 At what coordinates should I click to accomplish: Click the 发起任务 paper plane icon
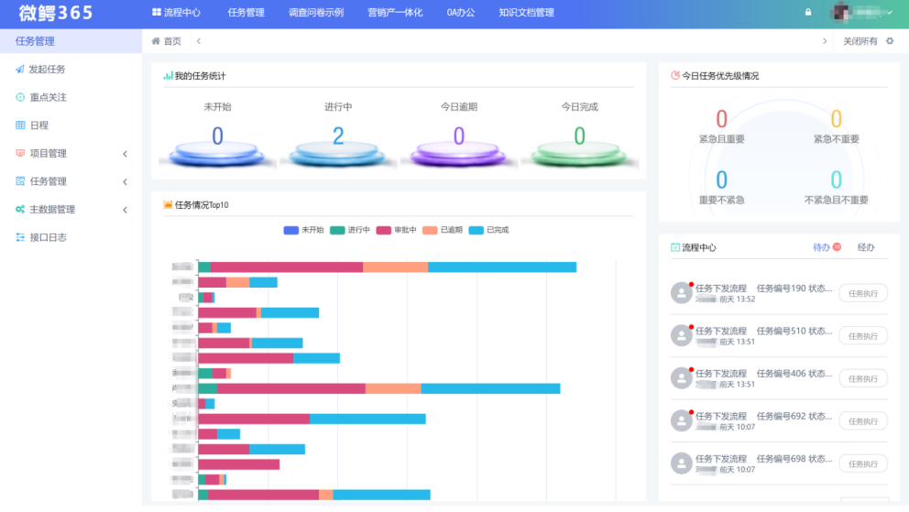(x=20, y=70)
